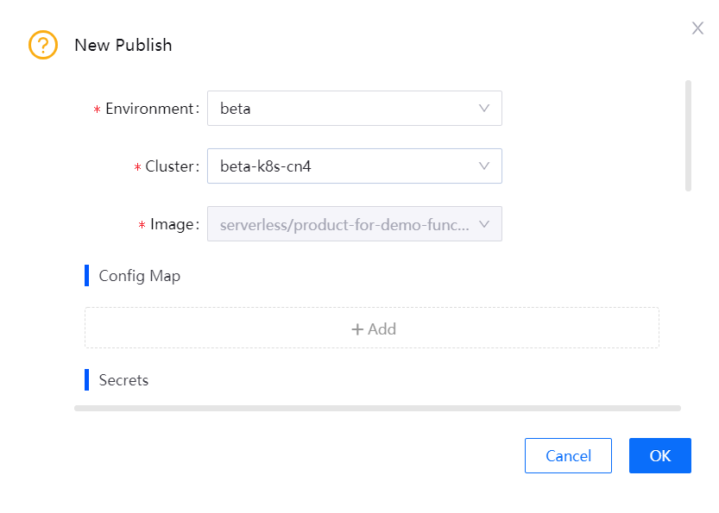This screenshot has height=513, width=719.
Task: Click the X to dismiss the dialog
Action: click(x=697, y=28)
